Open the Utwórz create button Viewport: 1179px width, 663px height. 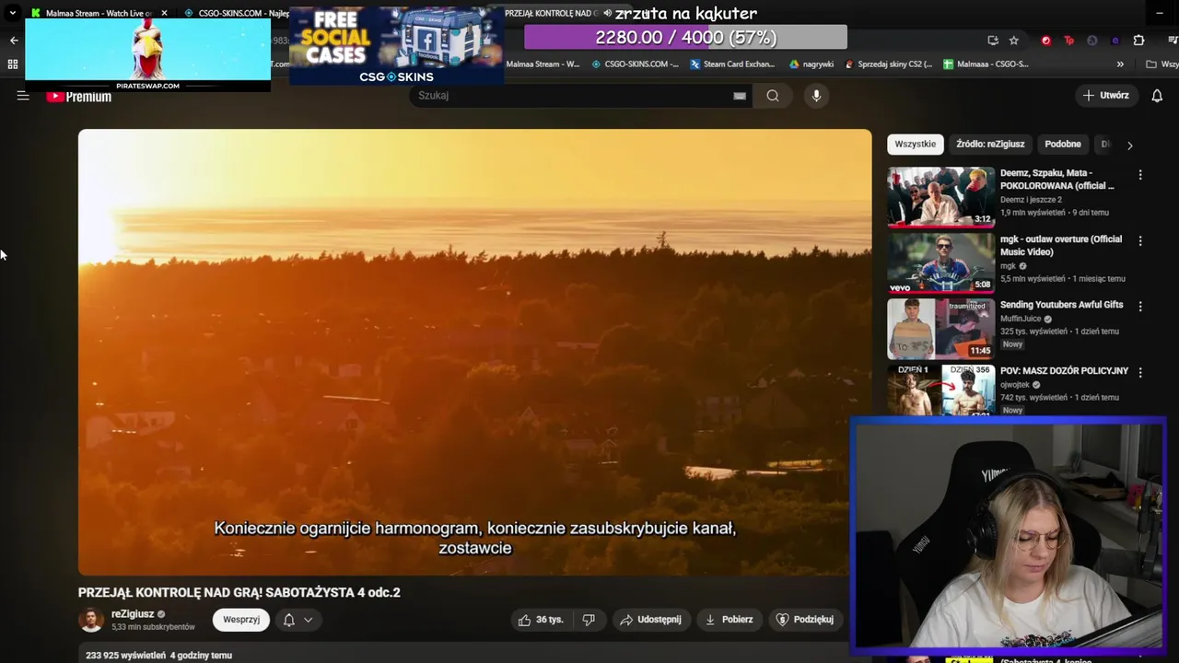point(1106,96)
